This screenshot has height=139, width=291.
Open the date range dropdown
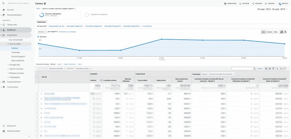(x=271, y=9)
